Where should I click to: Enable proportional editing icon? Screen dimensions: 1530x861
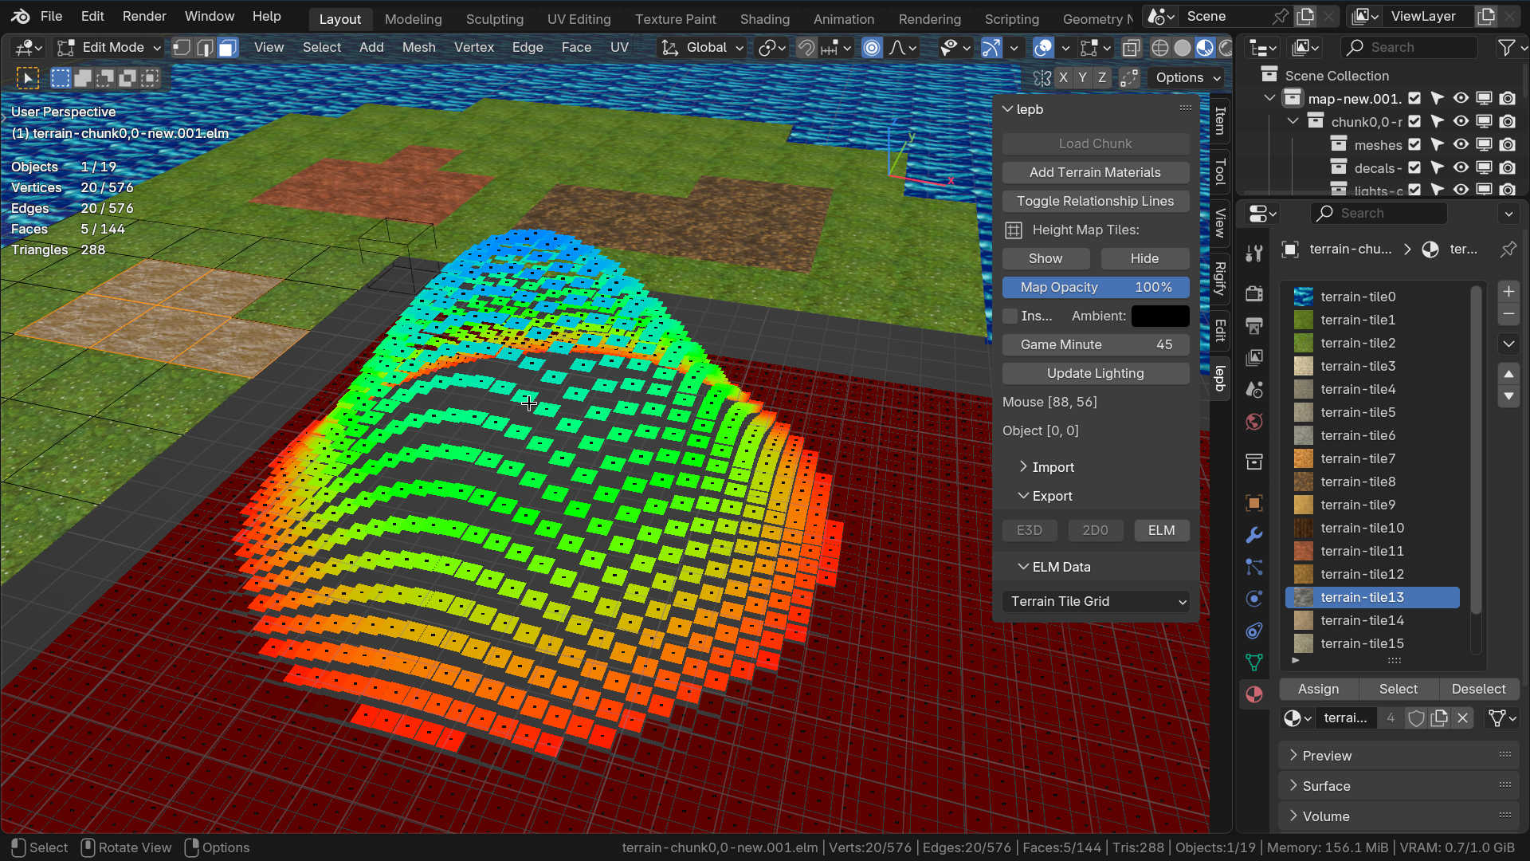coord(872,48)
